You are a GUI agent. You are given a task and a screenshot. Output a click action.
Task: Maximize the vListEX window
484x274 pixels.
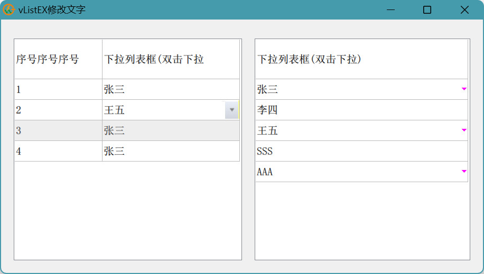click(427, 10)
